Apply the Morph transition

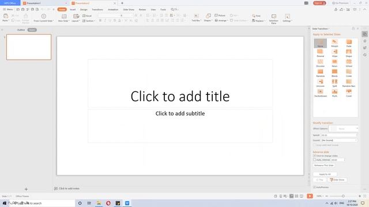[334, 43]
